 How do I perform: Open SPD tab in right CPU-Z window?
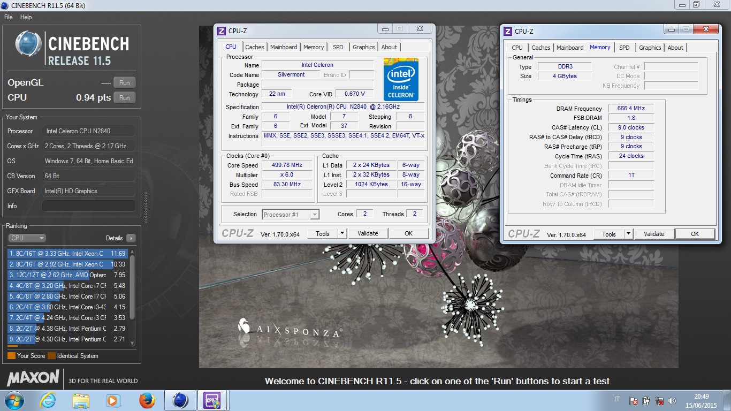click(x=625, y=48)
